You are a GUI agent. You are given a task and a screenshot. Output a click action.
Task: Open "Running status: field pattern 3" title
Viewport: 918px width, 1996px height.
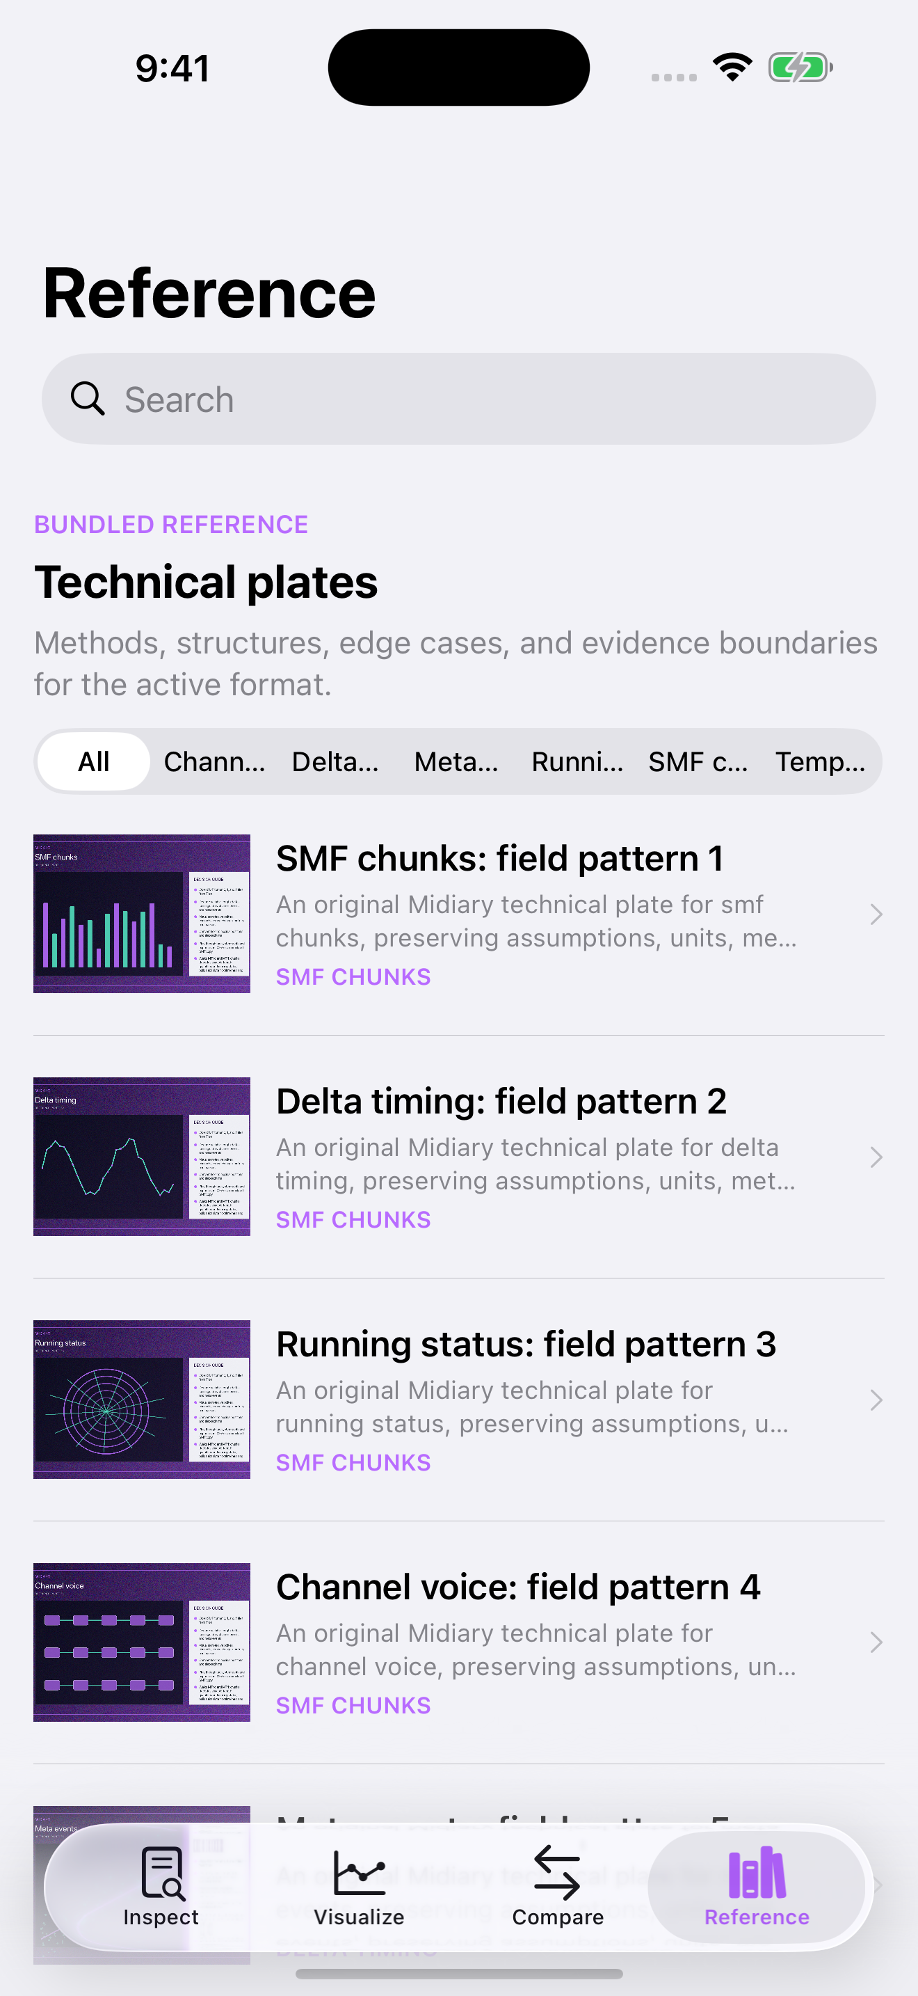tap(526, 1345)
